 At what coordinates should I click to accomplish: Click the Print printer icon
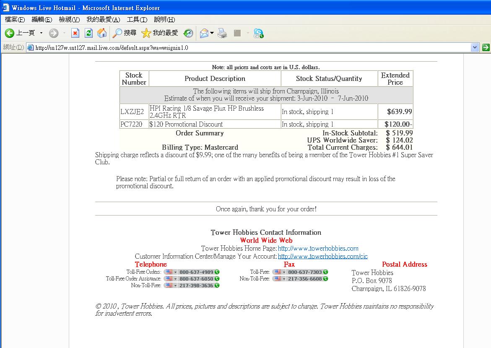click(222, 33)
